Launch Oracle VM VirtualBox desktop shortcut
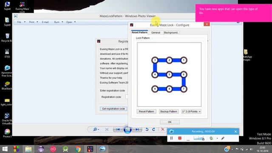Image resolution: width=272 pixels, height=153 pixels. click(7, 119)
